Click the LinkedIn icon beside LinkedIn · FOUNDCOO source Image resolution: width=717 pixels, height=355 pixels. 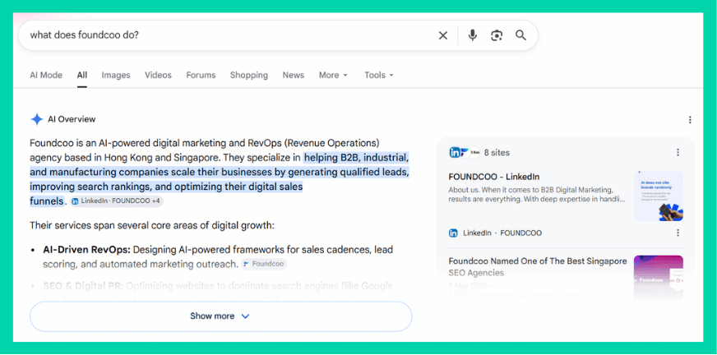(x=453, y=233)
